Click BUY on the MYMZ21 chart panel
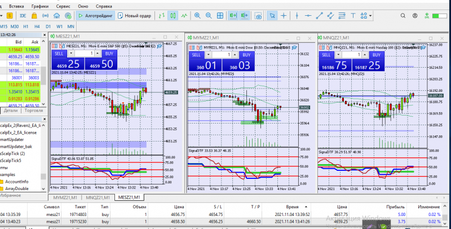The width and height of the screenshot is (451, 229). point(246,55)
